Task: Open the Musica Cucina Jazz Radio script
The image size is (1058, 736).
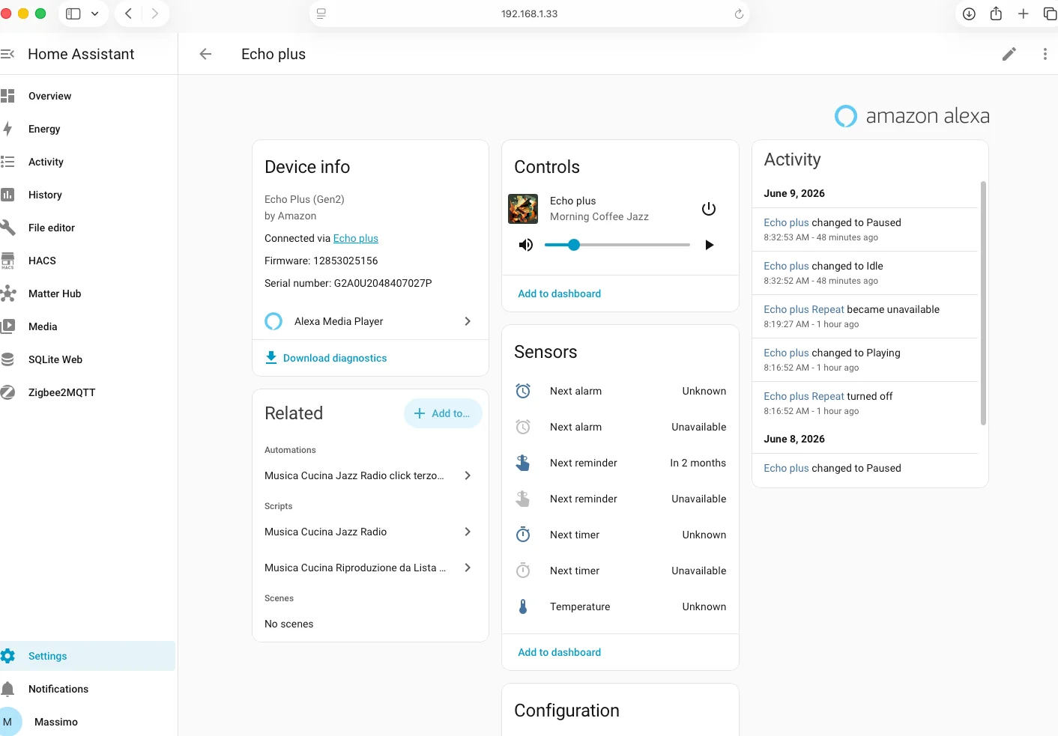Action: (x=370, y=532)
